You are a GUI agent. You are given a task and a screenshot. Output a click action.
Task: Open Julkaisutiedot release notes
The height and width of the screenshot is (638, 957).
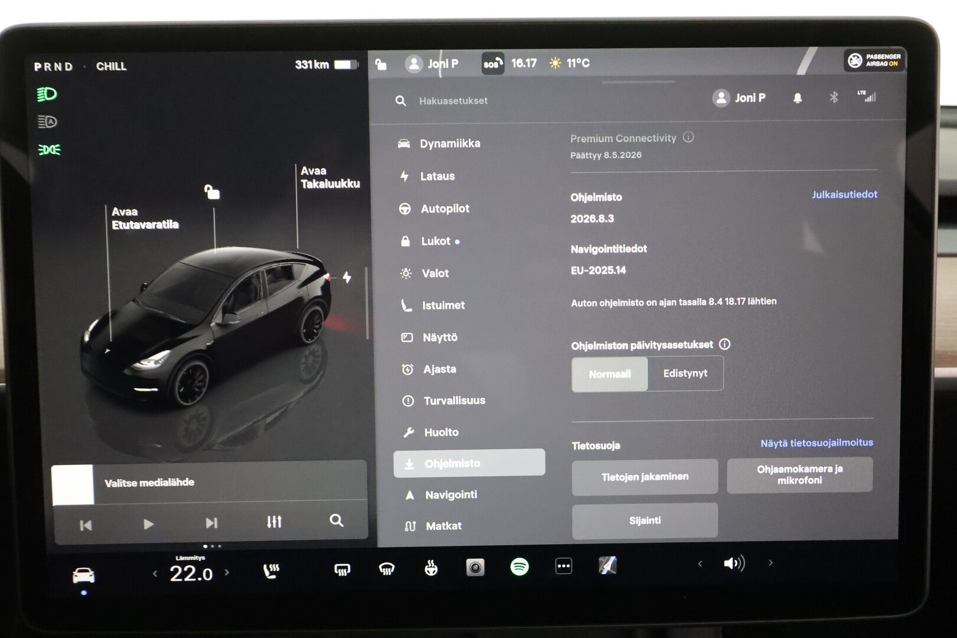845,194
